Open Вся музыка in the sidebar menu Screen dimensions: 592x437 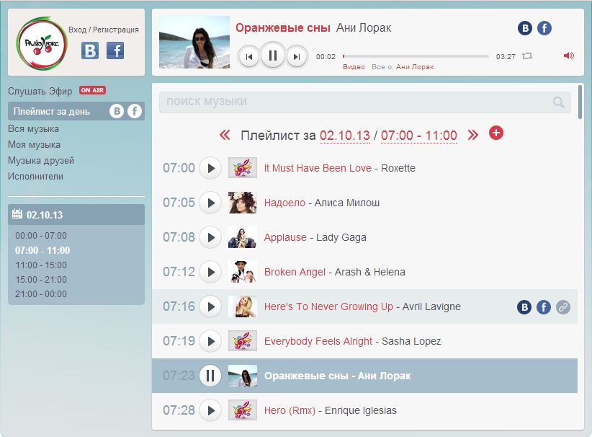coord(33,129)
